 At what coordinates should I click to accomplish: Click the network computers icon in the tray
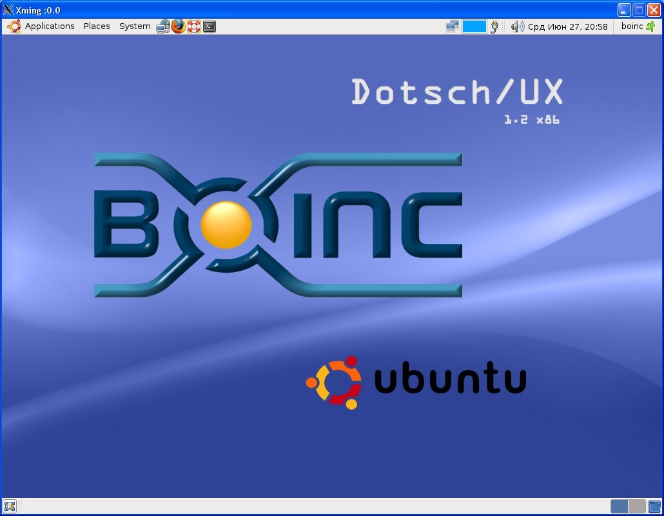pos(451,26)
